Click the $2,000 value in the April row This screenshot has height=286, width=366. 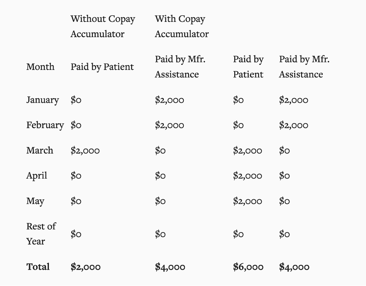tap(247, 176)
